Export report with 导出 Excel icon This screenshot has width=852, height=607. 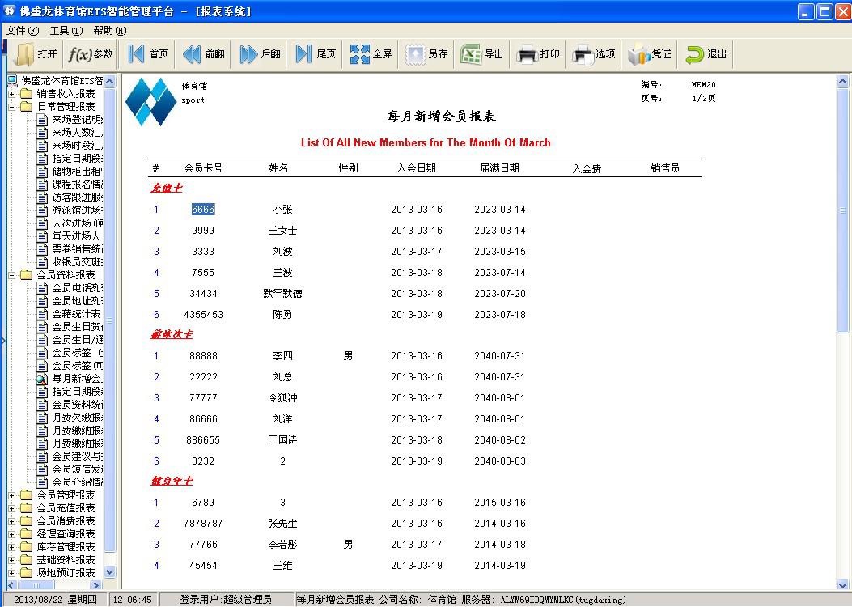pyautogui.click(x=482, y=53)
